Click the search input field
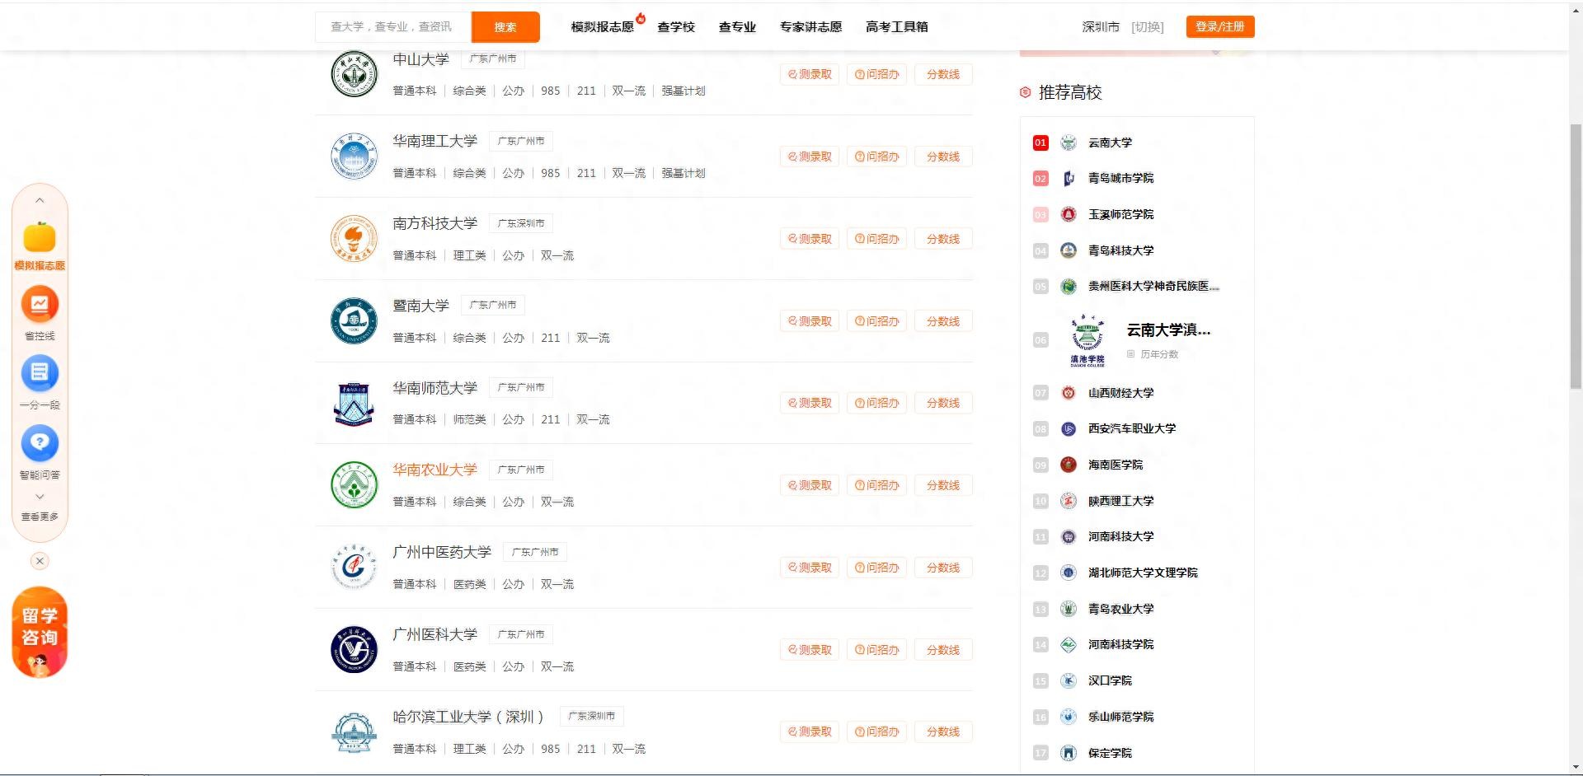This screenshot has width=1583, height=776. [x=392, y=27]
